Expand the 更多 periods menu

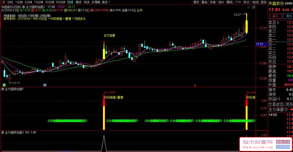(x=106, y=2)
